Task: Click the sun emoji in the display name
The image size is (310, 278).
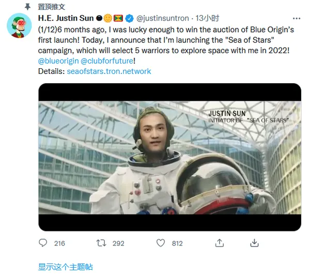Action: click(x=107, y=19)
